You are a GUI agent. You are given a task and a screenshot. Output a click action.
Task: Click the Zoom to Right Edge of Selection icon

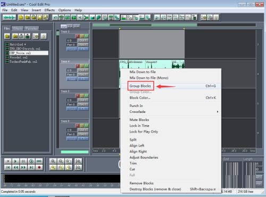point(68,167)
